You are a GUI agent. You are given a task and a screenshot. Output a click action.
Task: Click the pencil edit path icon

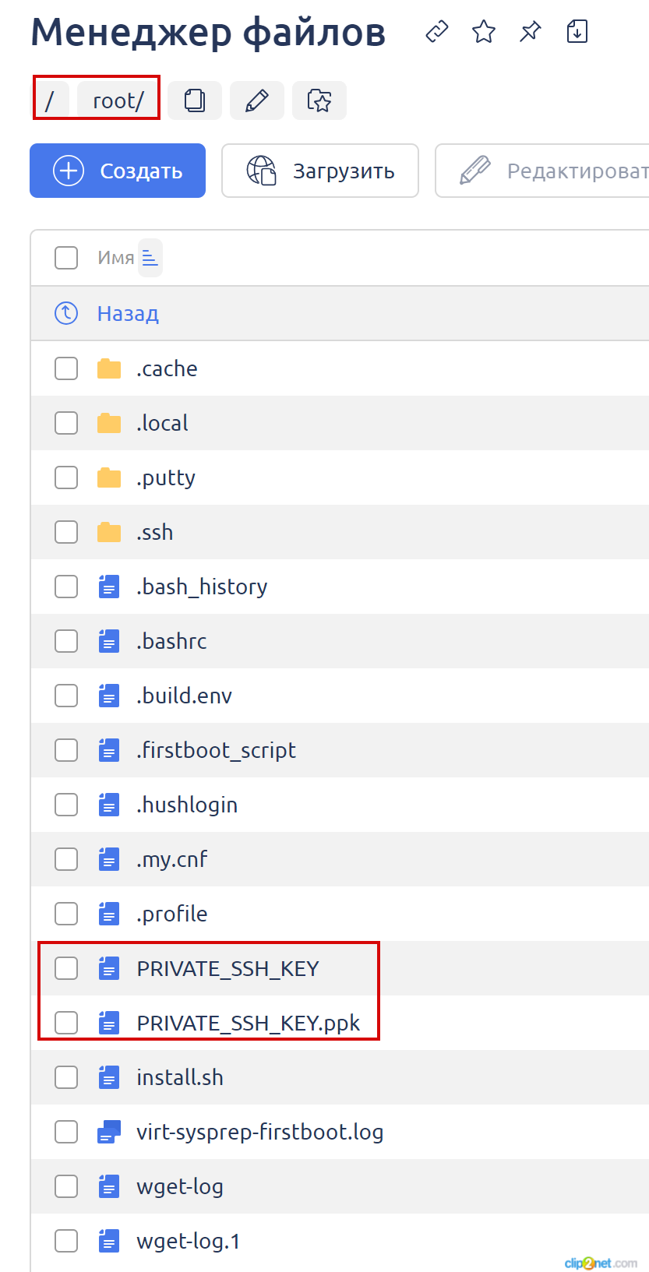(257, 100)
